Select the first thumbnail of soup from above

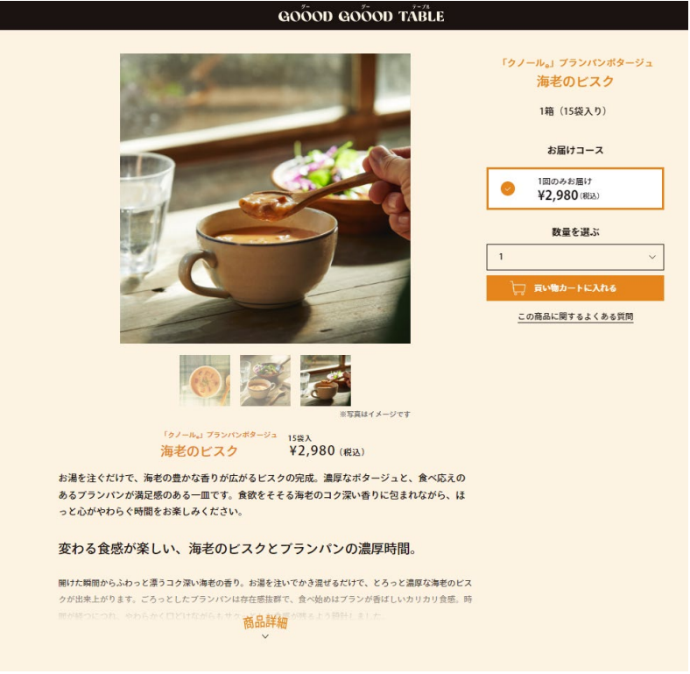pos(205,380)
